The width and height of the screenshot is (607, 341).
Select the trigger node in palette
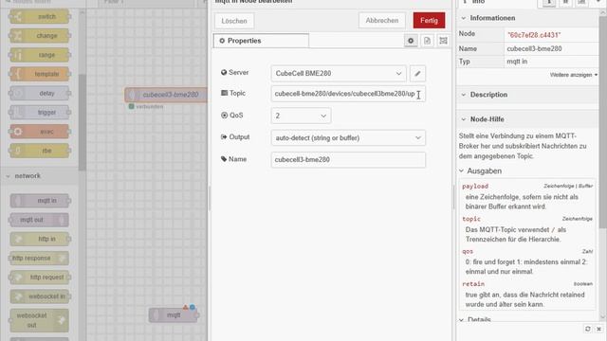(x=40, y=112)
